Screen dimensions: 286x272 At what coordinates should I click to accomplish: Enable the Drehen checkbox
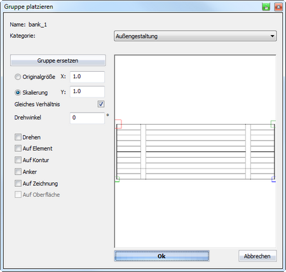(x=18, y=137)
